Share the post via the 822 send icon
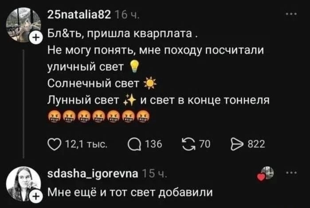Image resolution: width=310 pixels, height=208 pixels. 237,145
